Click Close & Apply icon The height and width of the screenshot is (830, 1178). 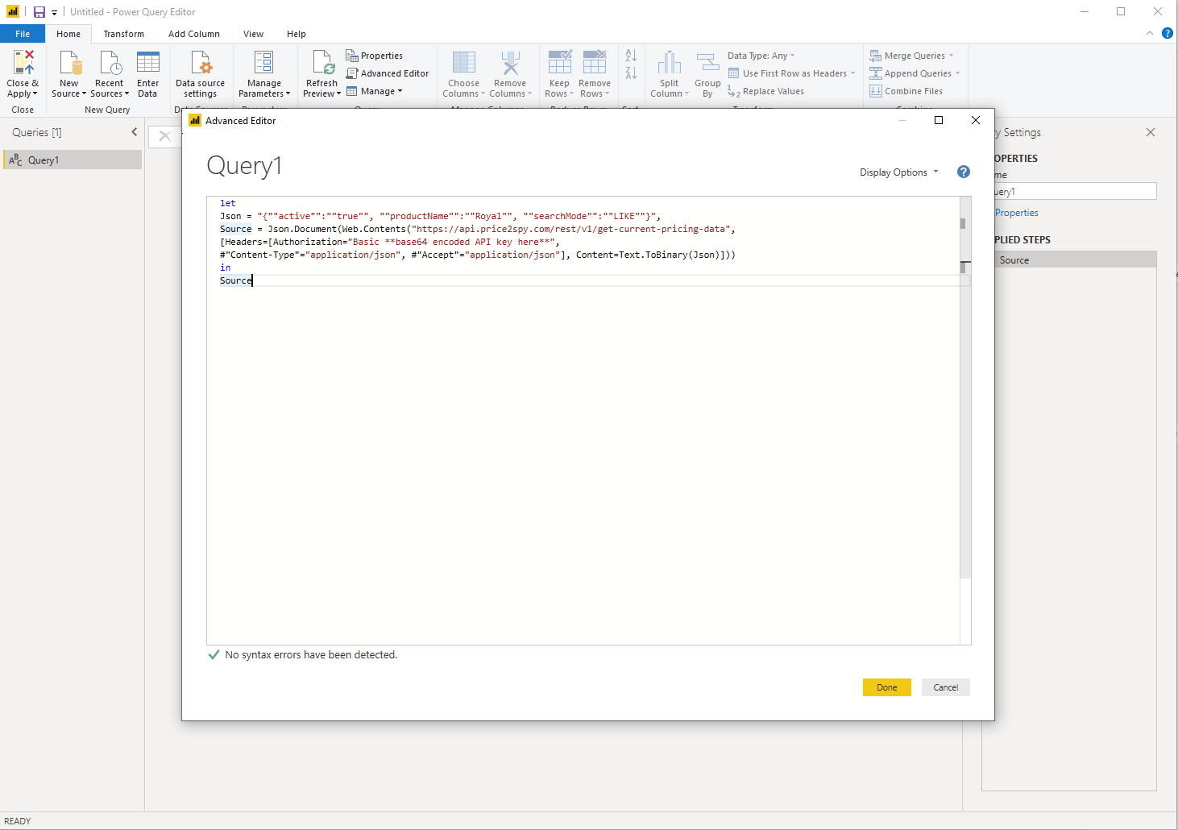23,63
